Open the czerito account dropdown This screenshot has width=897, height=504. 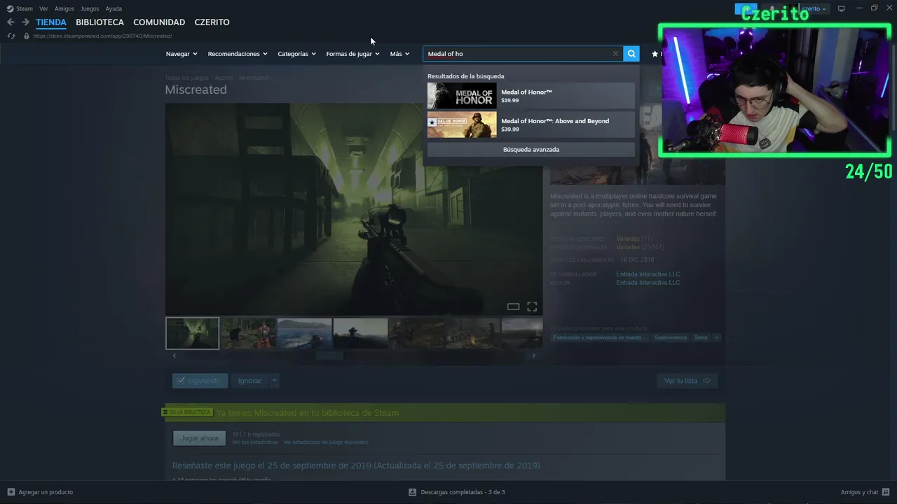click(814, 8)
